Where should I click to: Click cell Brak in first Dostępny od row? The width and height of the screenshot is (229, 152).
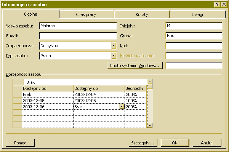[48, 94]
